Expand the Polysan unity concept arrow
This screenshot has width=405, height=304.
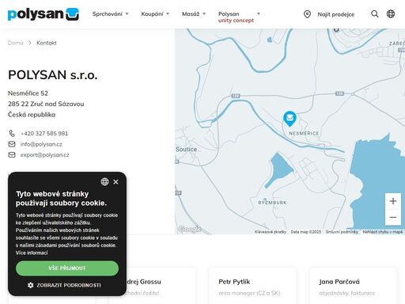click(259, 13)
